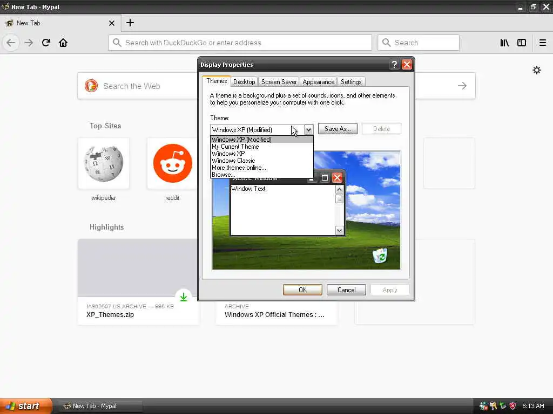The width and height of the screenshot is (553, 414).
Task: Switch to the Themes tab
Action: 217,81
